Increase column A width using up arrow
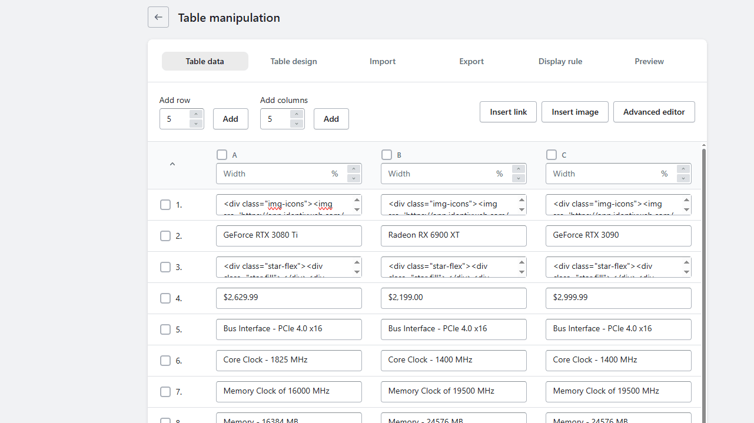754x423 pixels. point(354,169)
